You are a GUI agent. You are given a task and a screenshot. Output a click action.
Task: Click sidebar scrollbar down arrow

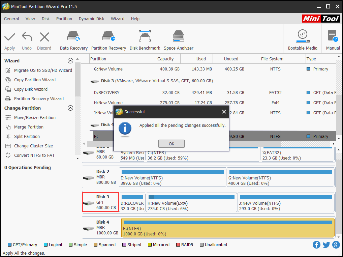pos(77,159)
